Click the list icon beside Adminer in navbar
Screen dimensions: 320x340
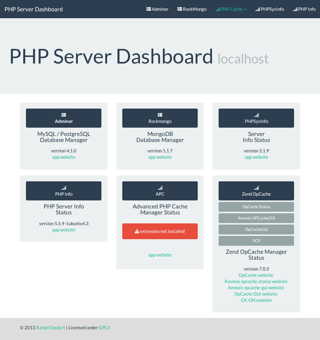149,9
